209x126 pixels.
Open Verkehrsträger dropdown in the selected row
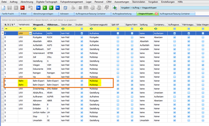(x=30, y=33)
